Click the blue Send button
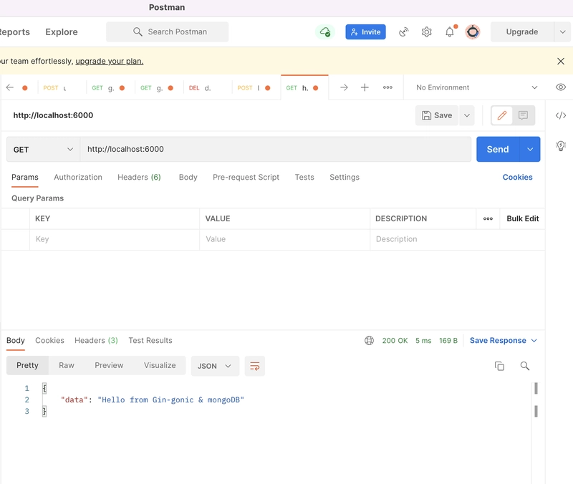573x484 pixels. [x=498, y=150]
